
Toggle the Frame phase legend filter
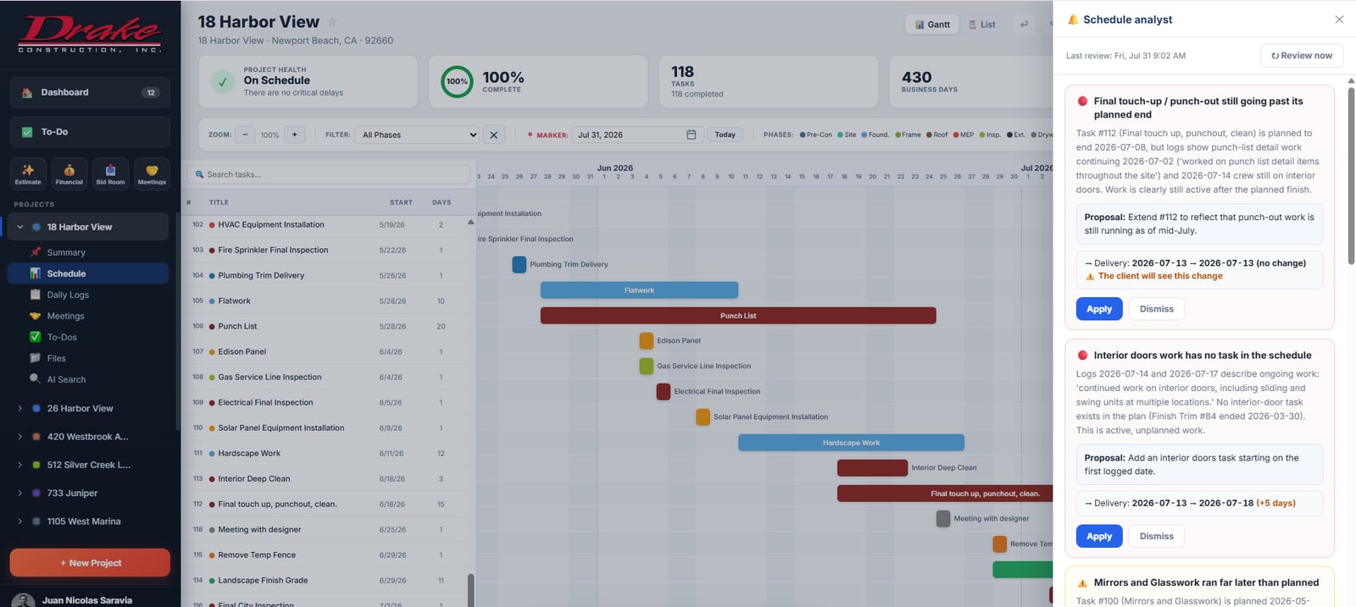tap(907, 135)
